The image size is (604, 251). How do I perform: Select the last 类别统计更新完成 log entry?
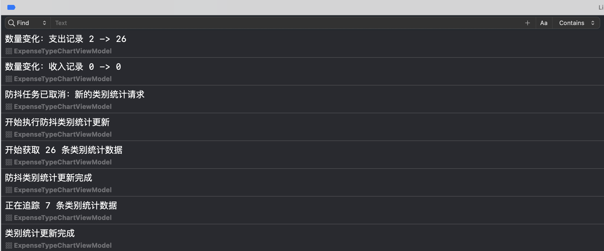point(40,234)
